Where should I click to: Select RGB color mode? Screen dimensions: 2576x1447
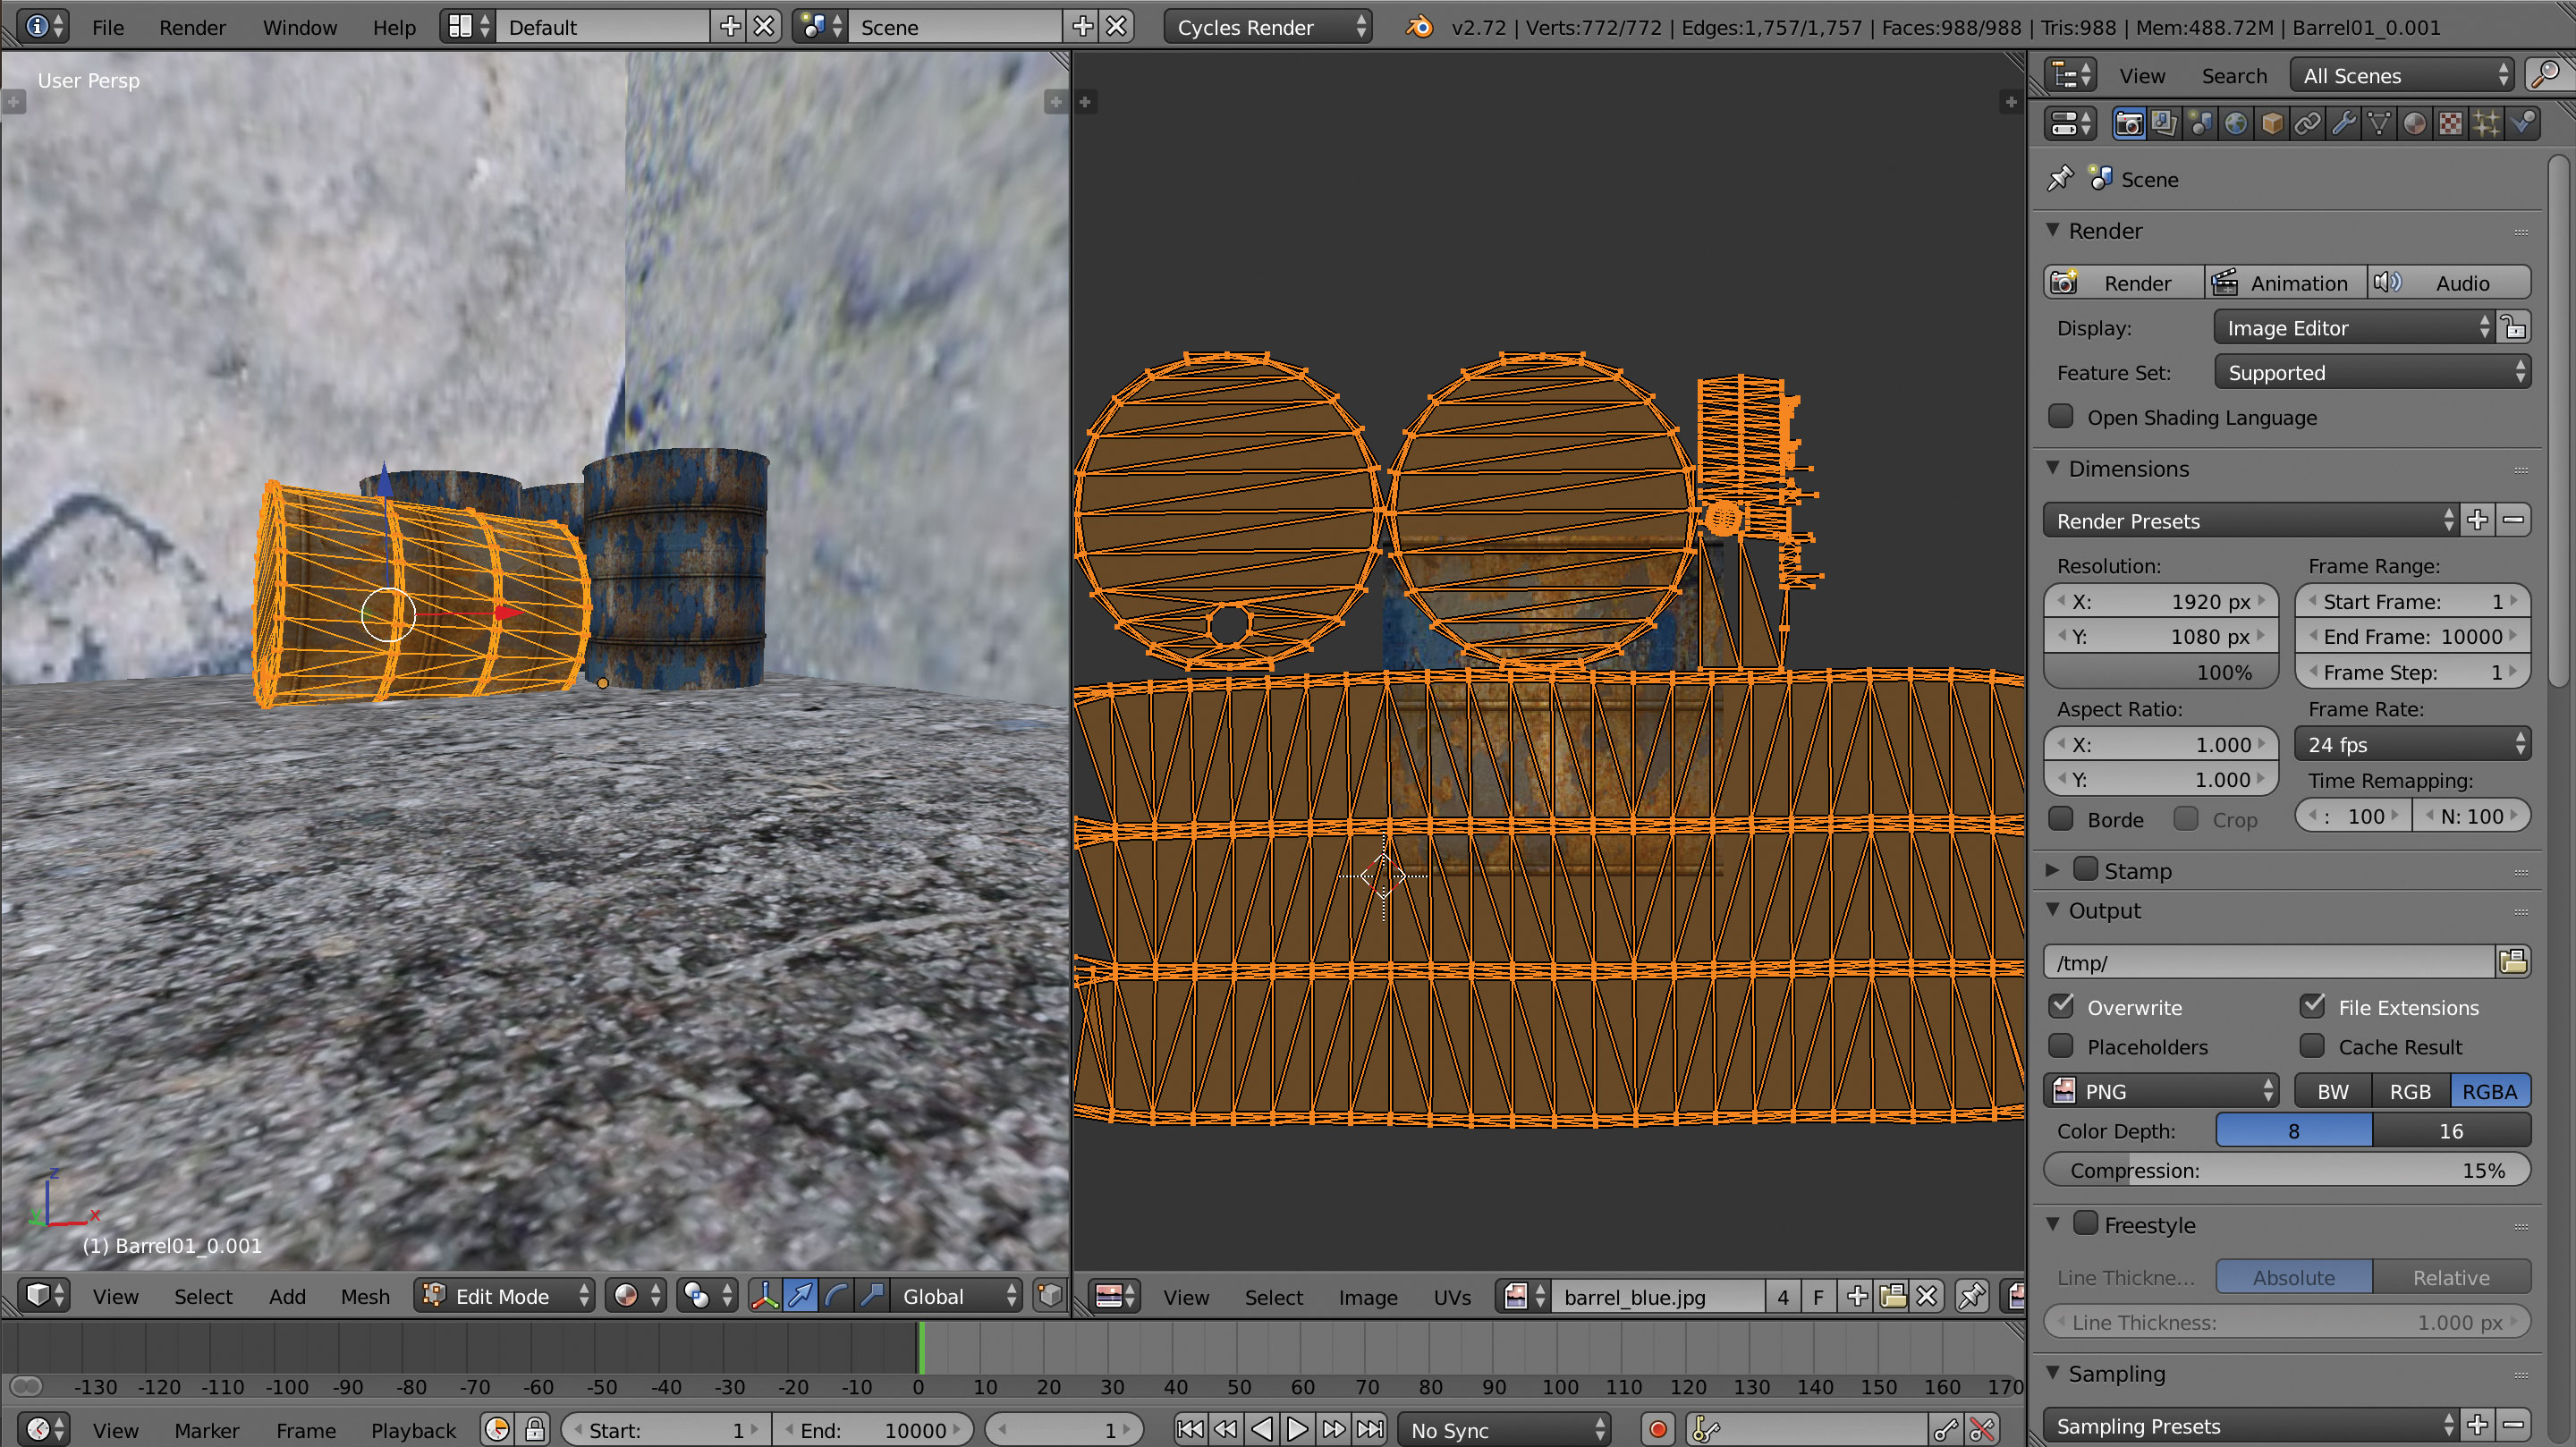[2410, 1091]
